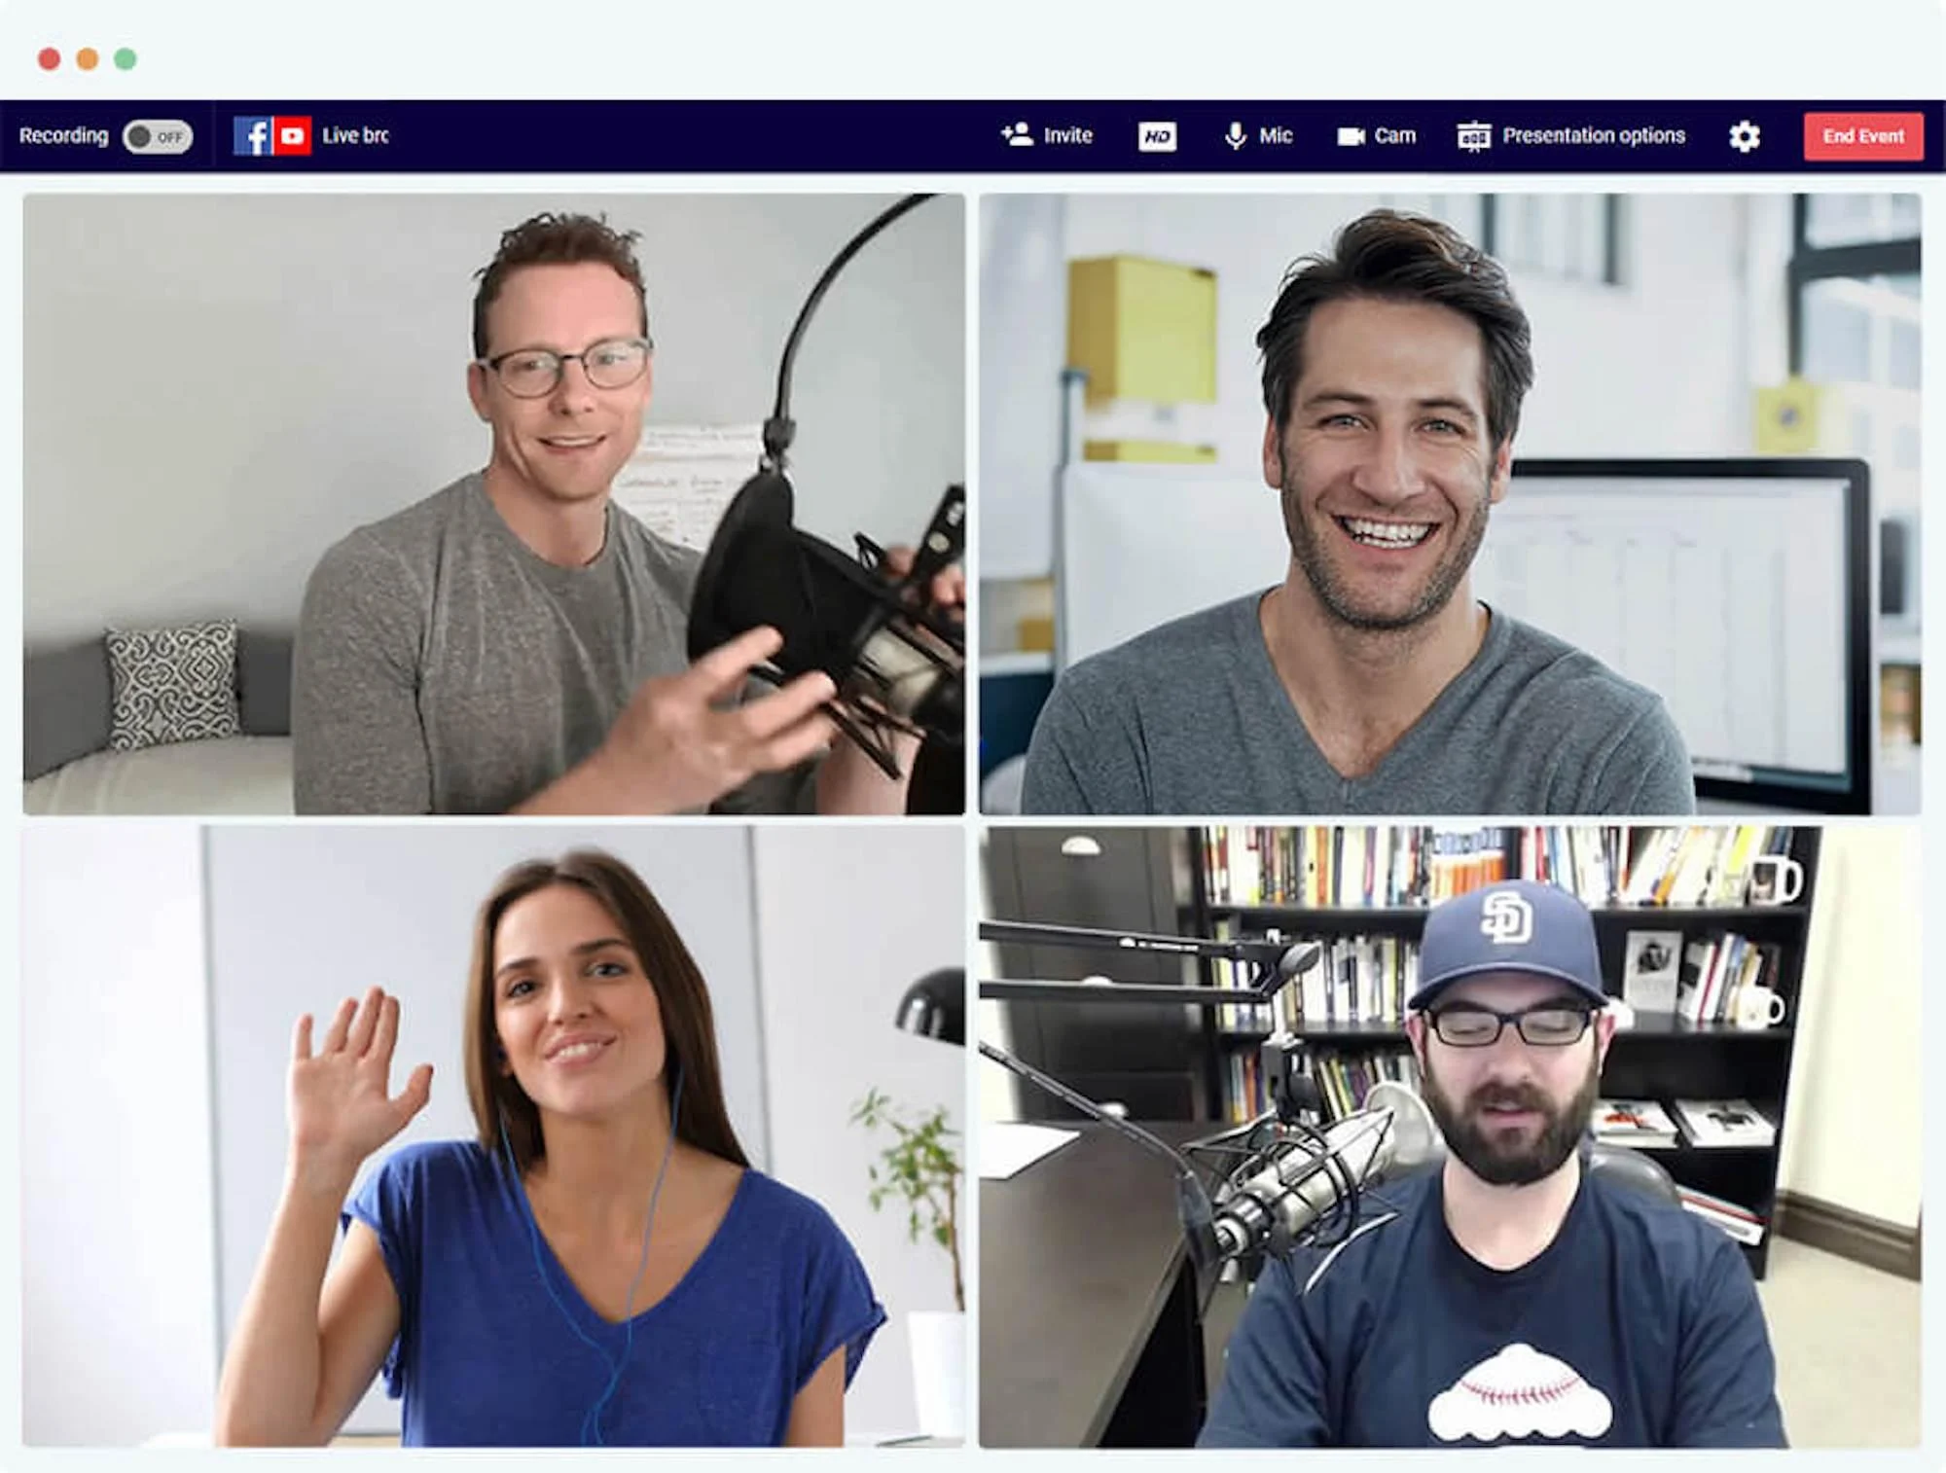Click the Facebook live broadcast icon
1946x1473 pixels.
pos(252,134)
